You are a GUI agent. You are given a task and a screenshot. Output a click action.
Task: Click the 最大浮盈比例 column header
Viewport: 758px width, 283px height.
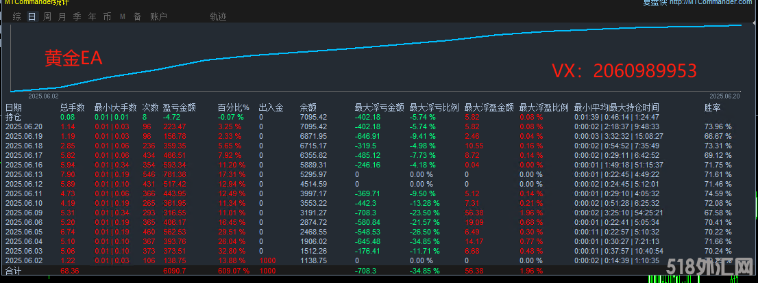[x=544, y=107]
